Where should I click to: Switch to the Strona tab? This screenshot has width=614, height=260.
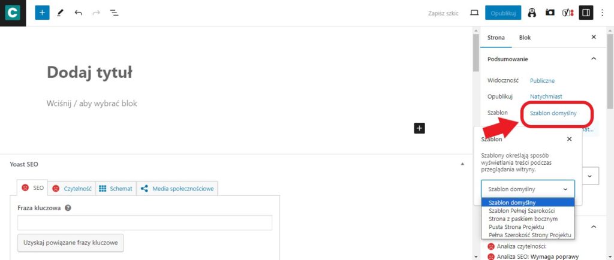[496, 38]
